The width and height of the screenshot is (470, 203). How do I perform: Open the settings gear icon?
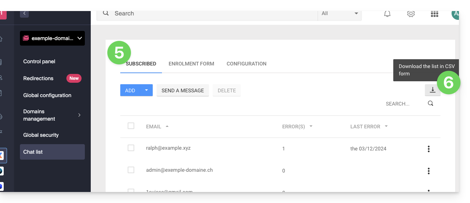tap(411, 14)
